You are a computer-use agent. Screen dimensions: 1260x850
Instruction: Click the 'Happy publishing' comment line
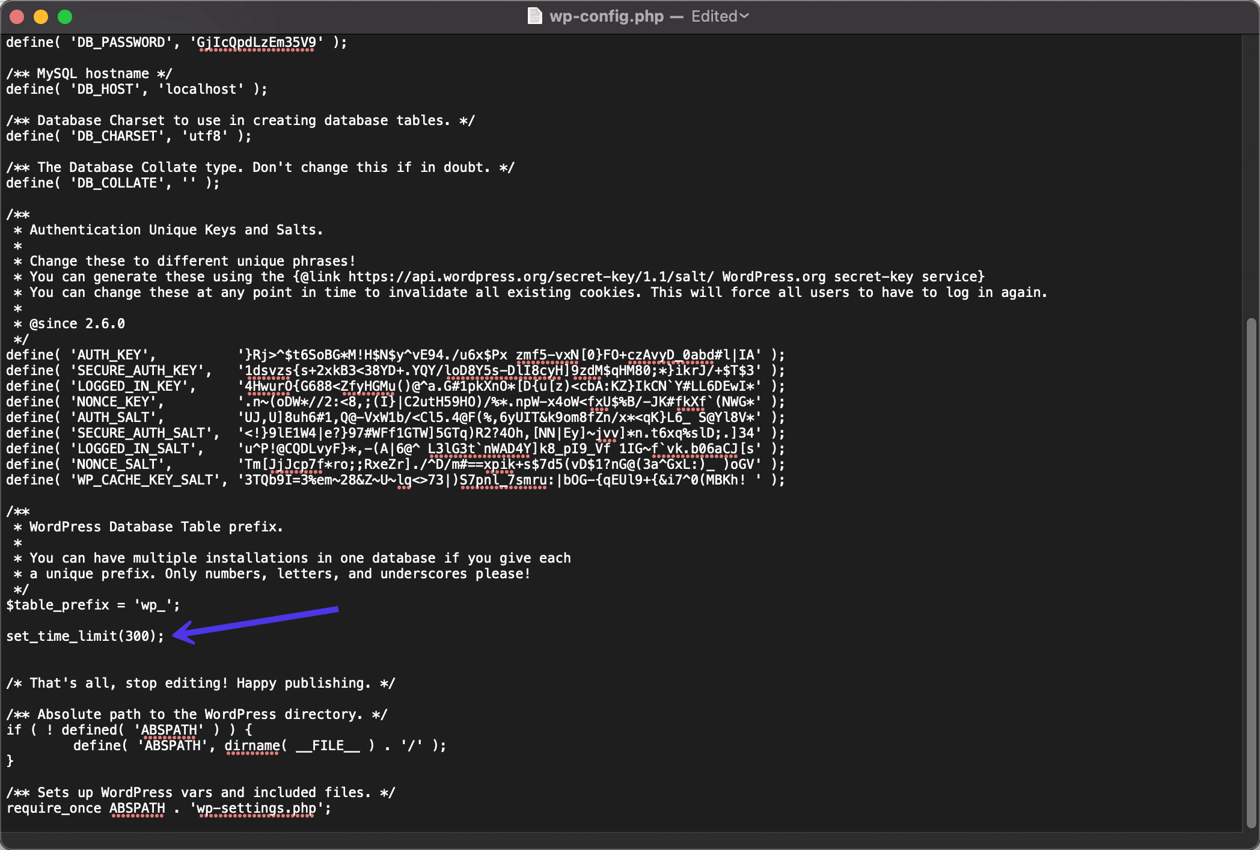pos(200,683)
